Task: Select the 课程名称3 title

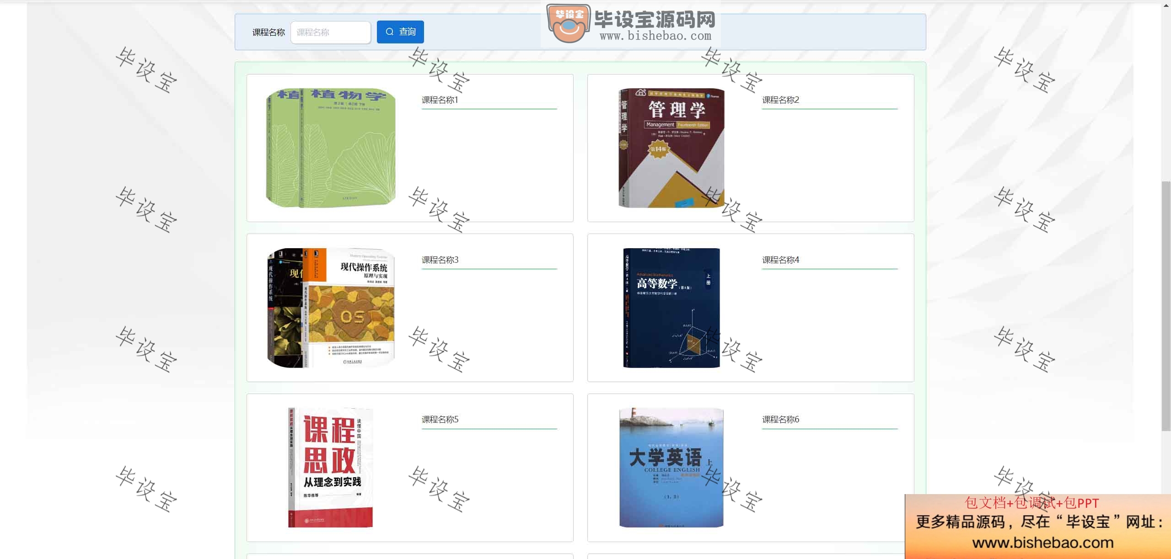Action: (440, 260)
